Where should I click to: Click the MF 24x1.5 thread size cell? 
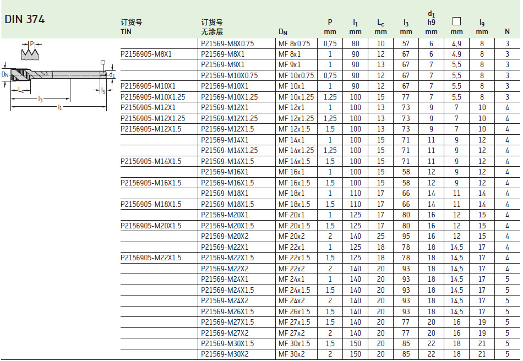click(x=295, y=291)
